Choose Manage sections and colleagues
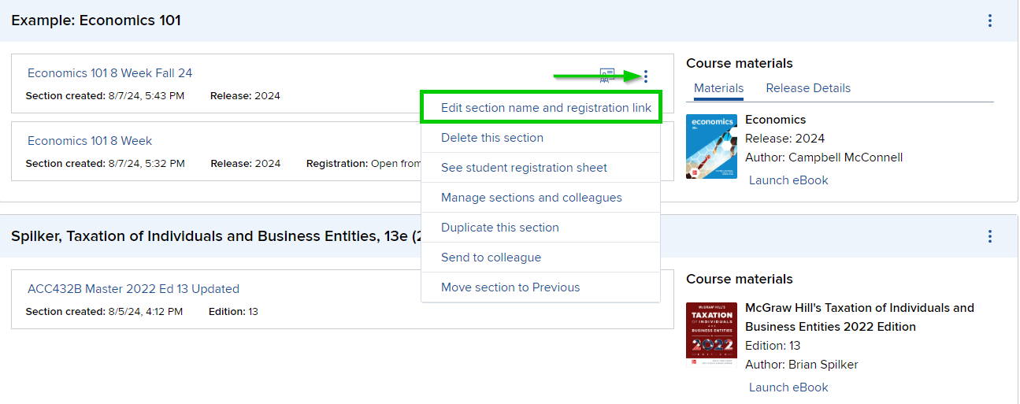This screenshot has height=404, width=1020. click(x=532, y=198)
